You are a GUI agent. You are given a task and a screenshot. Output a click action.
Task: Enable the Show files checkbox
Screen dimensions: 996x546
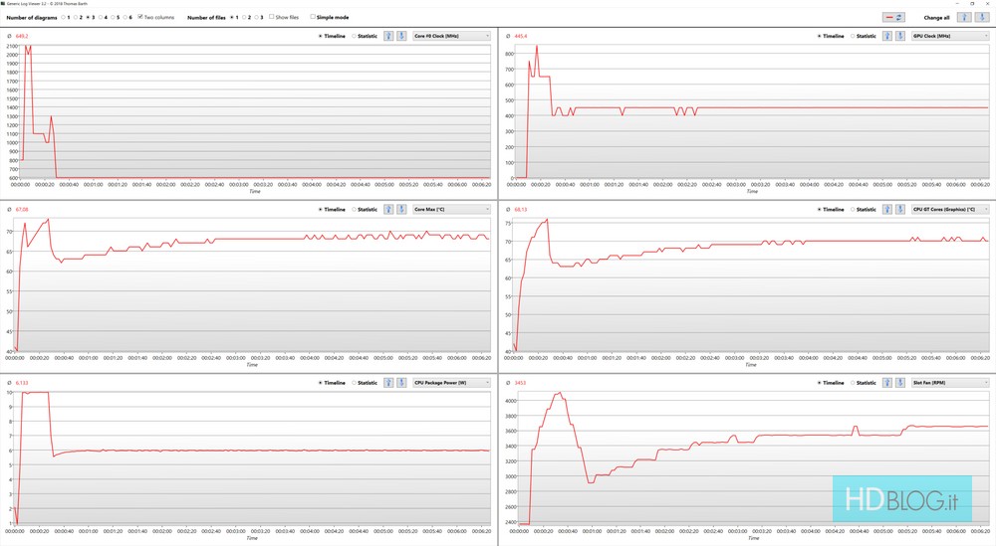(x=271, y=17)
